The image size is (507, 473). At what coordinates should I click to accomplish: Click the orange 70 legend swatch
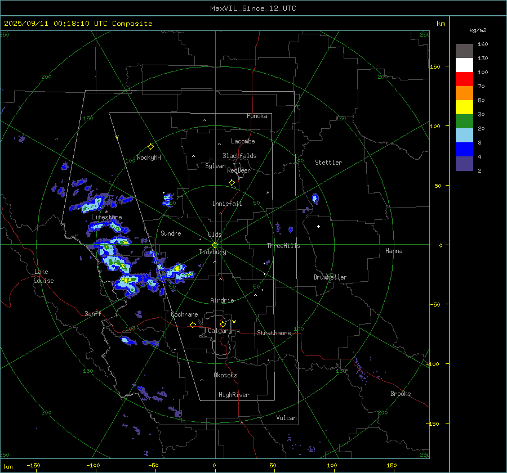464,93
